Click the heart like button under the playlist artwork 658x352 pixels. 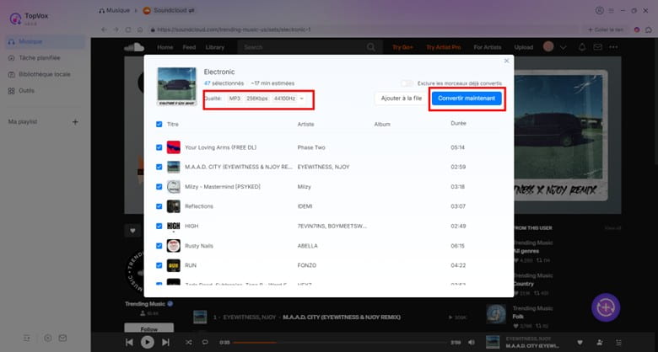132,230
